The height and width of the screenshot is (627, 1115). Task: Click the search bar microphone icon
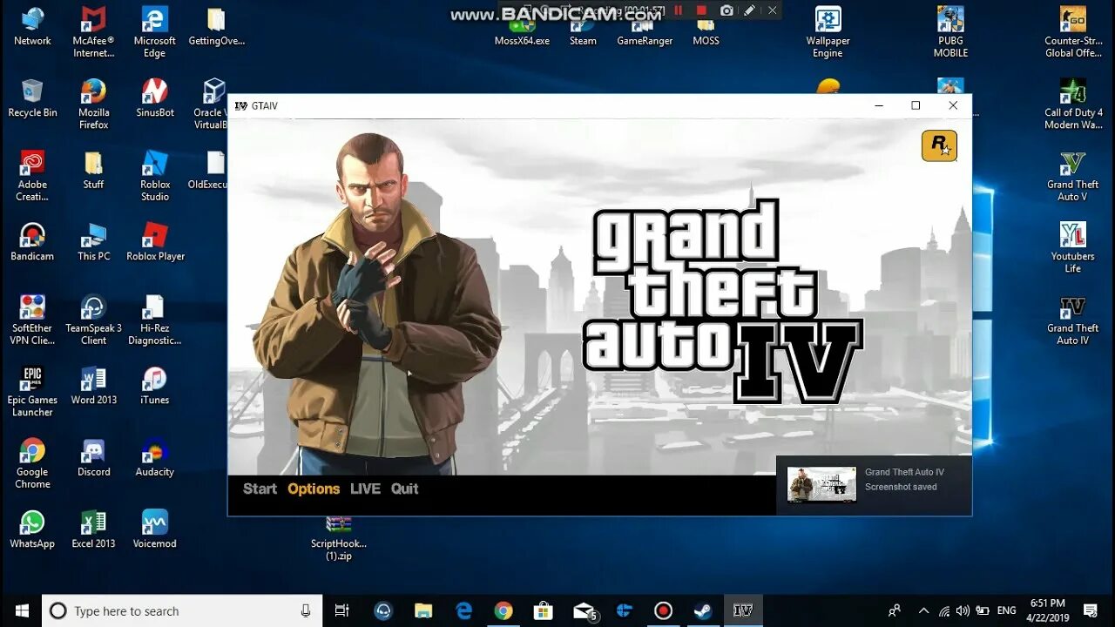pos(305,610)
